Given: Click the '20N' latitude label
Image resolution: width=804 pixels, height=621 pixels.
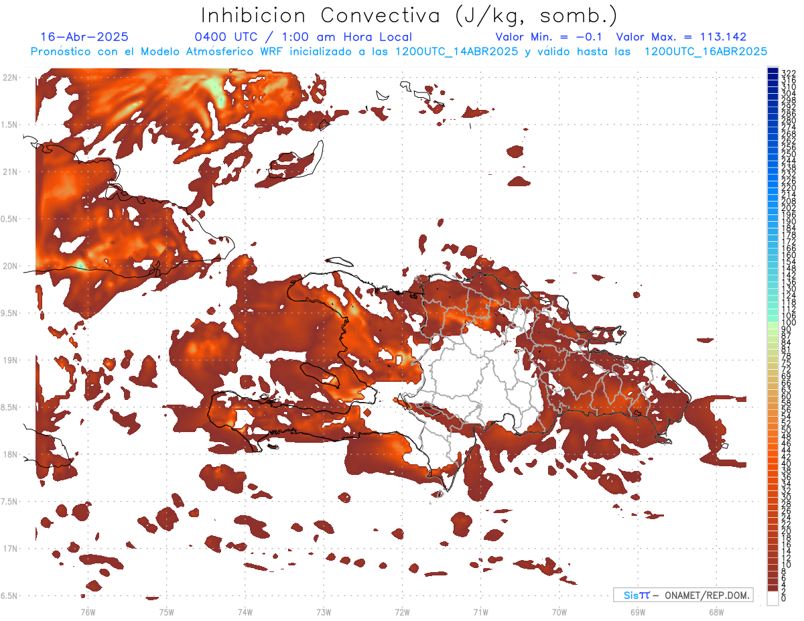Looking at the screenshot, I should pos(10,266).
